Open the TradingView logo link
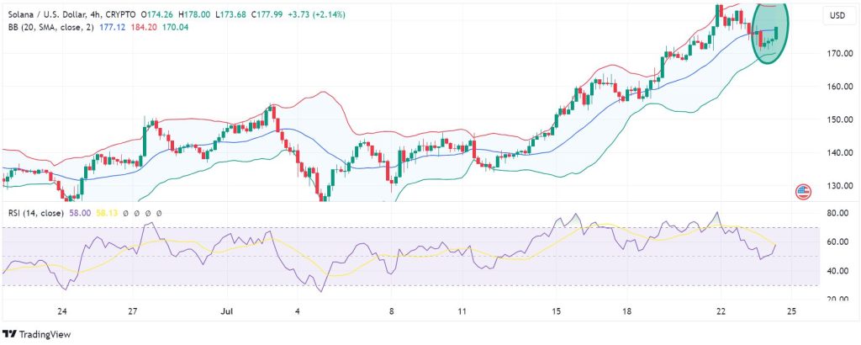The image size is (861, 345). (x=37, y=334)
